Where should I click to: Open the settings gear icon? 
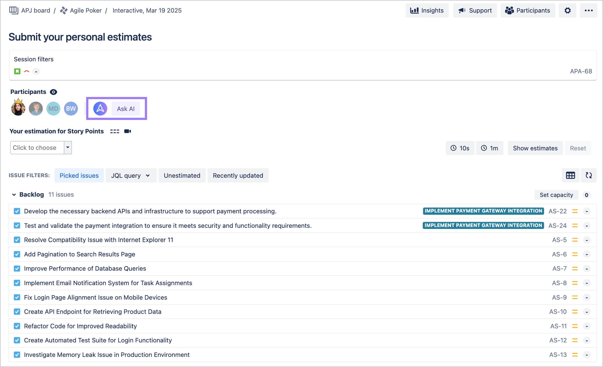tap(567, 10)
